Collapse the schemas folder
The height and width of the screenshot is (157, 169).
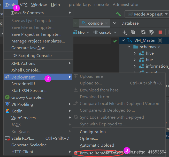129,47
